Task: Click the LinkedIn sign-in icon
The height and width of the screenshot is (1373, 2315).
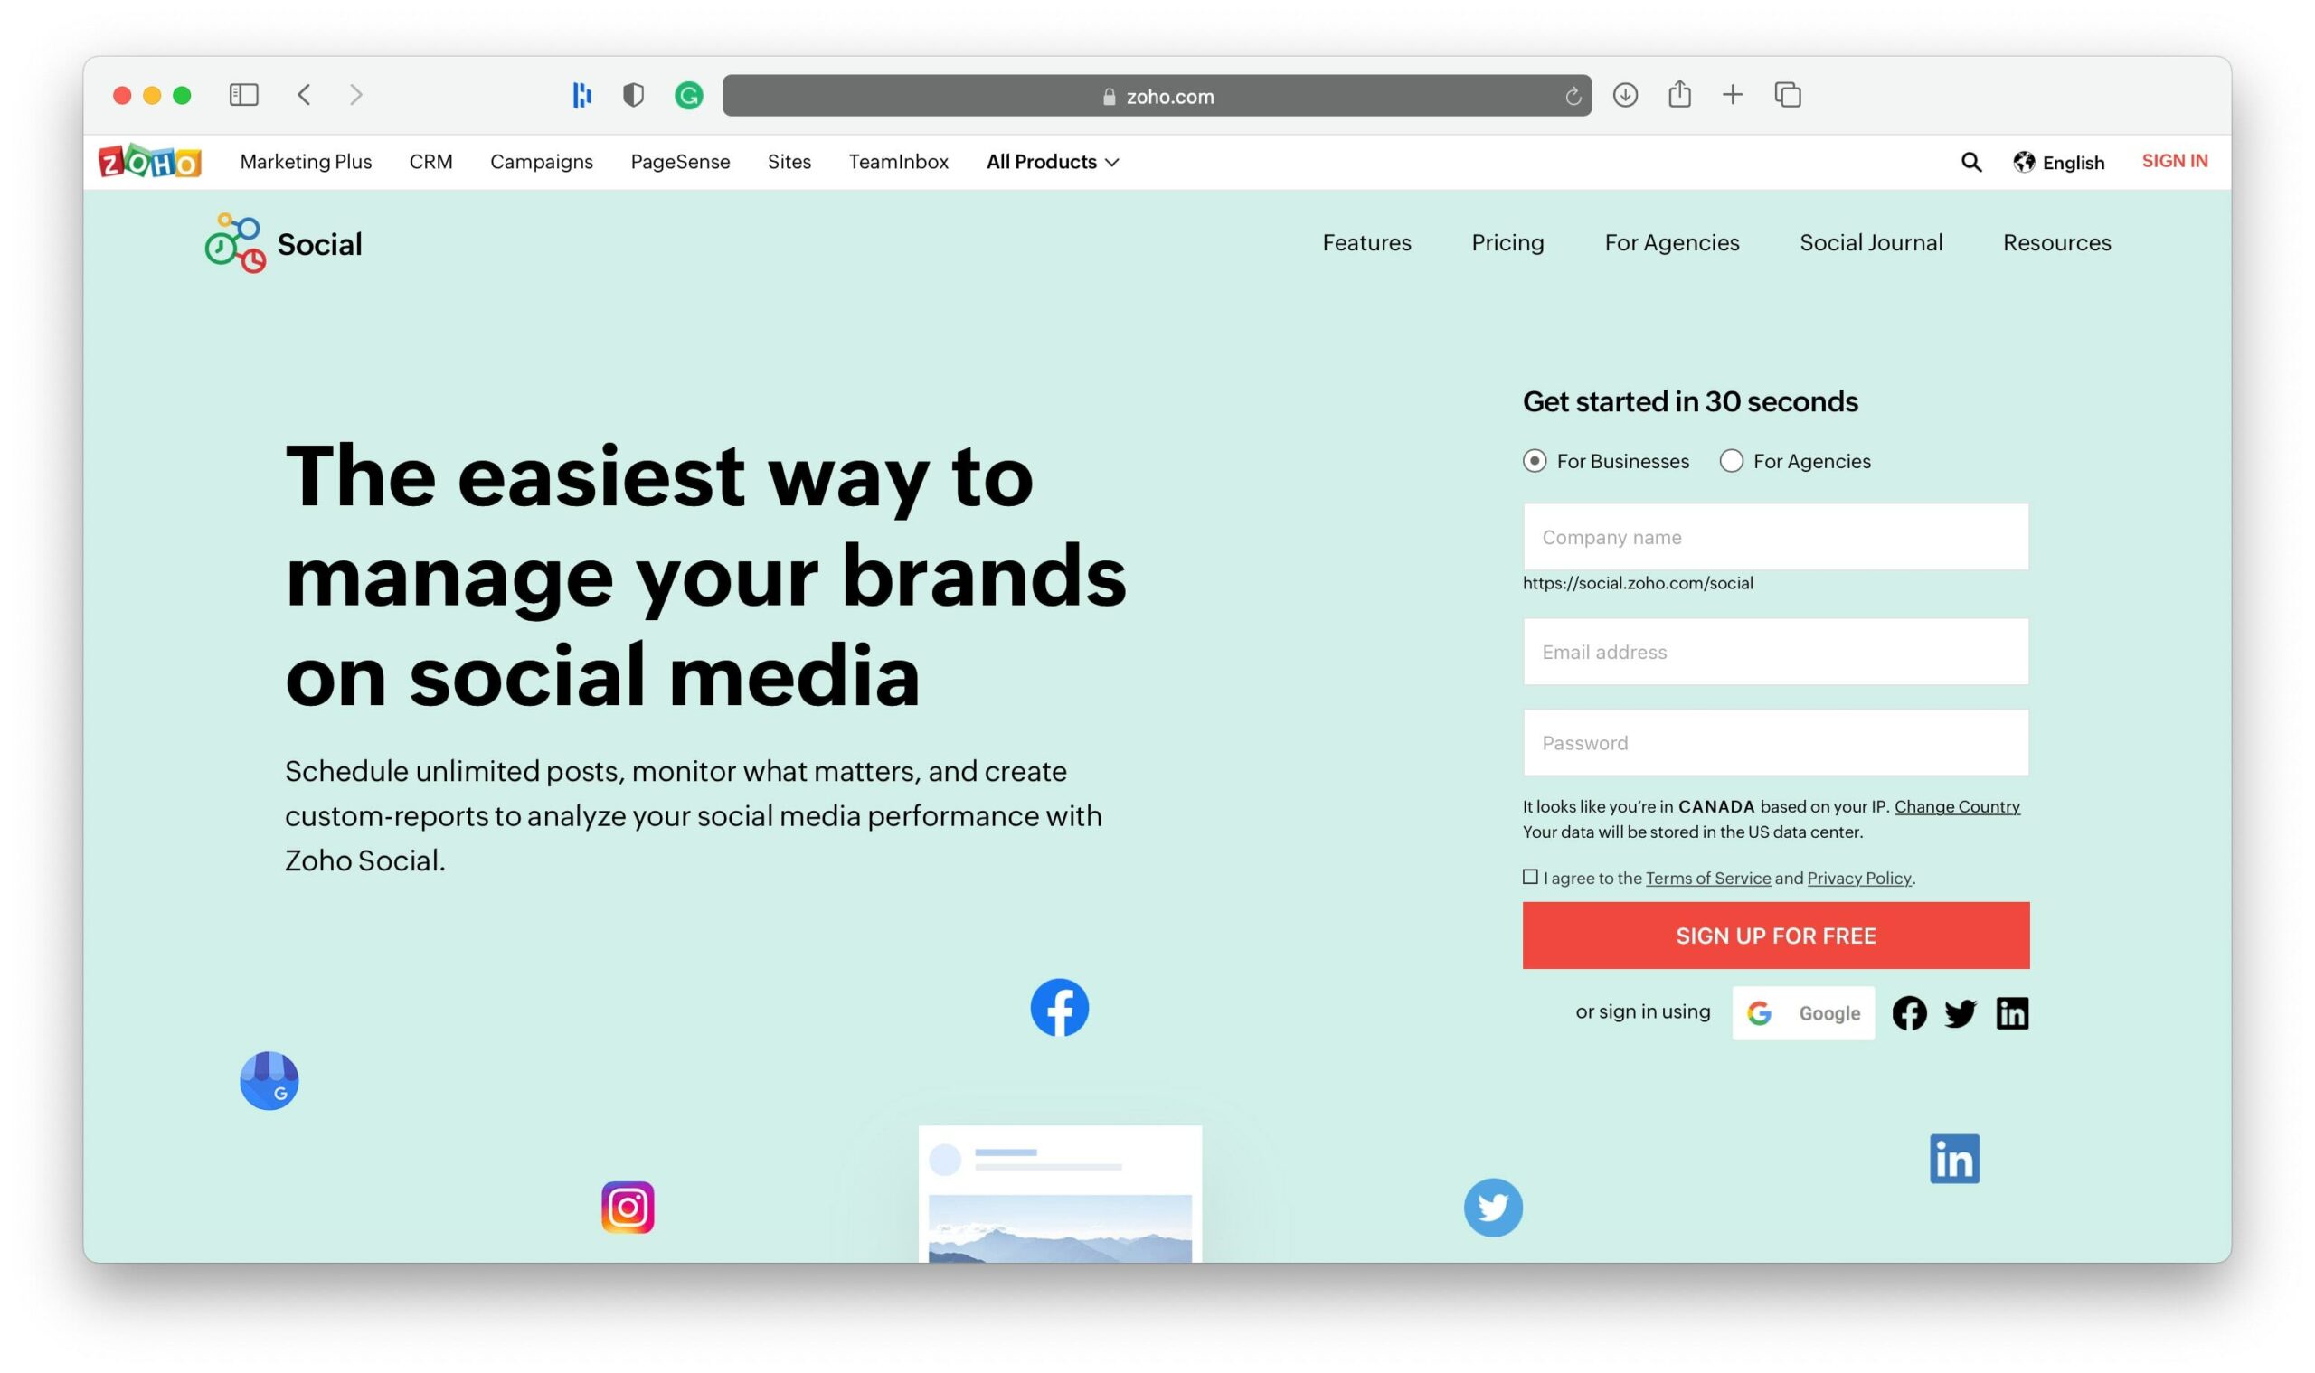Action: coord(2014,1011)
